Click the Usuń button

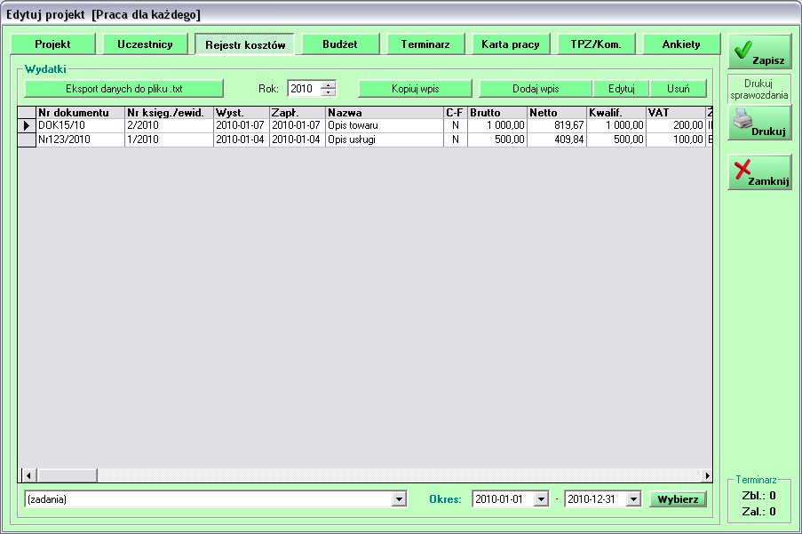tap(678, 89)
